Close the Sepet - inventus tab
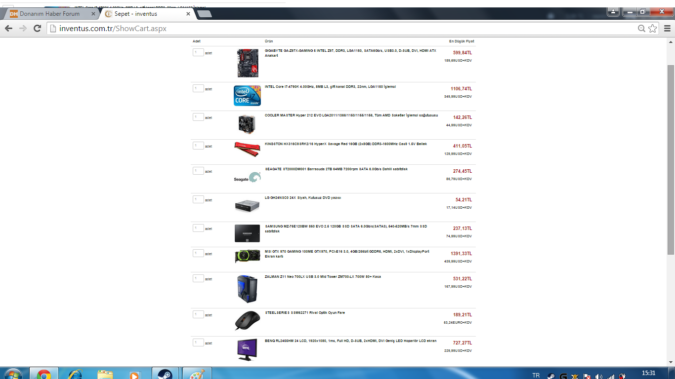 188,14
